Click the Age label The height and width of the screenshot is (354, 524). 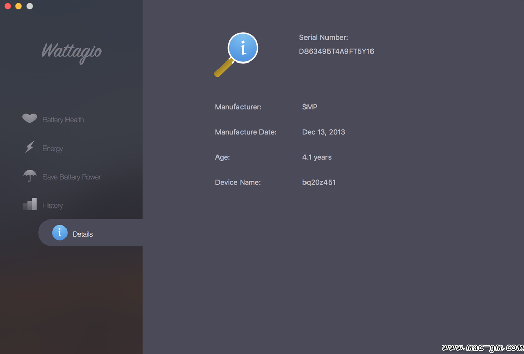(x=222, y=157)
